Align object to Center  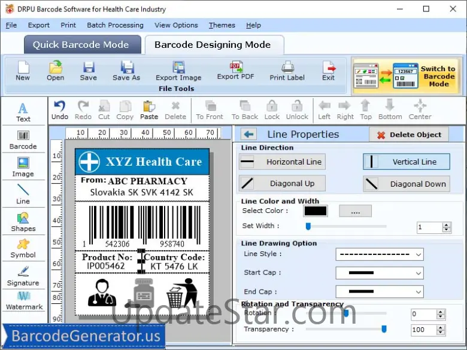pos(420,110)
